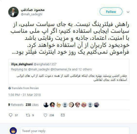Open first liker avatar in the row
Screen dimensions: 137x134
coord(46,105)
